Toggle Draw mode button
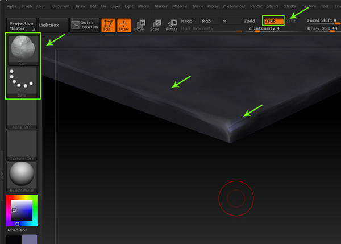The width and height of the screenshot is (341, 244). 123,25
